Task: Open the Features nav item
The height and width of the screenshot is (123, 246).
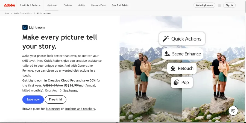Action: (68, 5)
